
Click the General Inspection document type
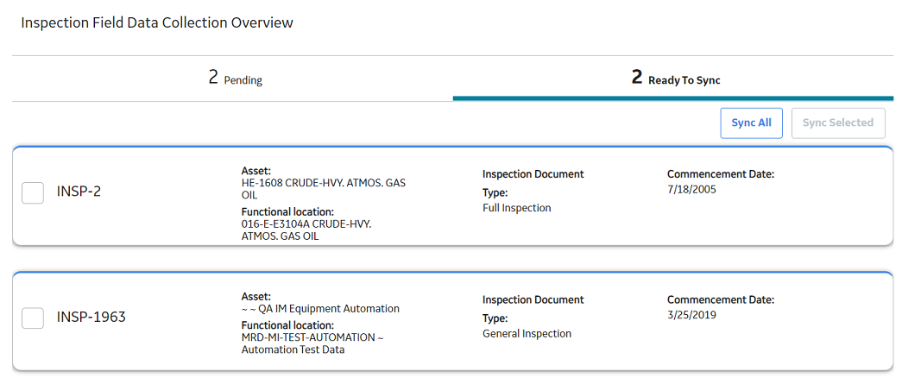[527, 333]
